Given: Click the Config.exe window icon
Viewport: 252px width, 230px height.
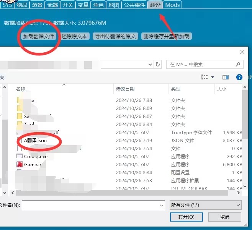Looking at the screenshot, I should pos(20,156).
